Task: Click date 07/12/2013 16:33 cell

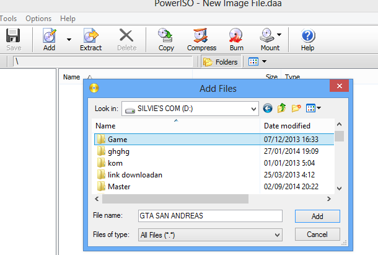Action: (291, 140)
